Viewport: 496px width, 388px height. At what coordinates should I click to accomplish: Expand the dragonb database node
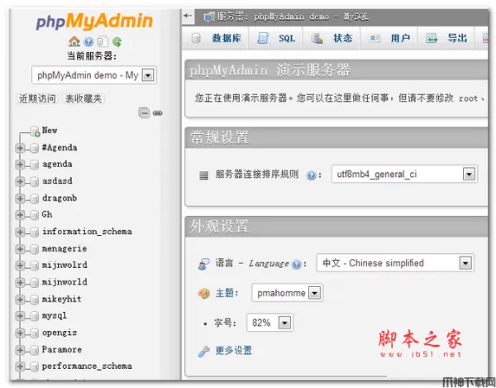click(x=20, y=199)
